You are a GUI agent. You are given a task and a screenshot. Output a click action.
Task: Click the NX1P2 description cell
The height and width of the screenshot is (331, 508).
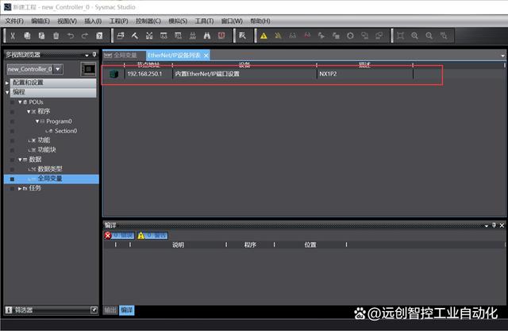[x=364, y=74]
